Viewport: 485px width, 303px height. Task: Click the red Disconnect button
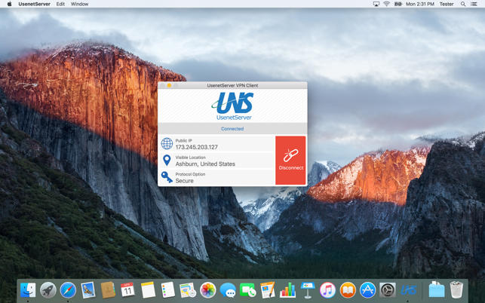click(290, 160)
